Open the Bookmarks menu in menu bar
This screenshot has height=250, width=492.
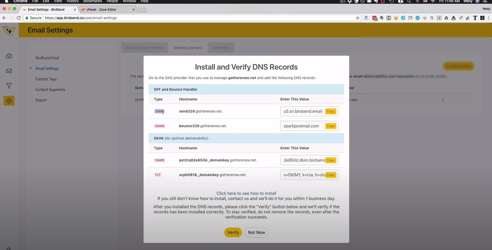point(93,2)
